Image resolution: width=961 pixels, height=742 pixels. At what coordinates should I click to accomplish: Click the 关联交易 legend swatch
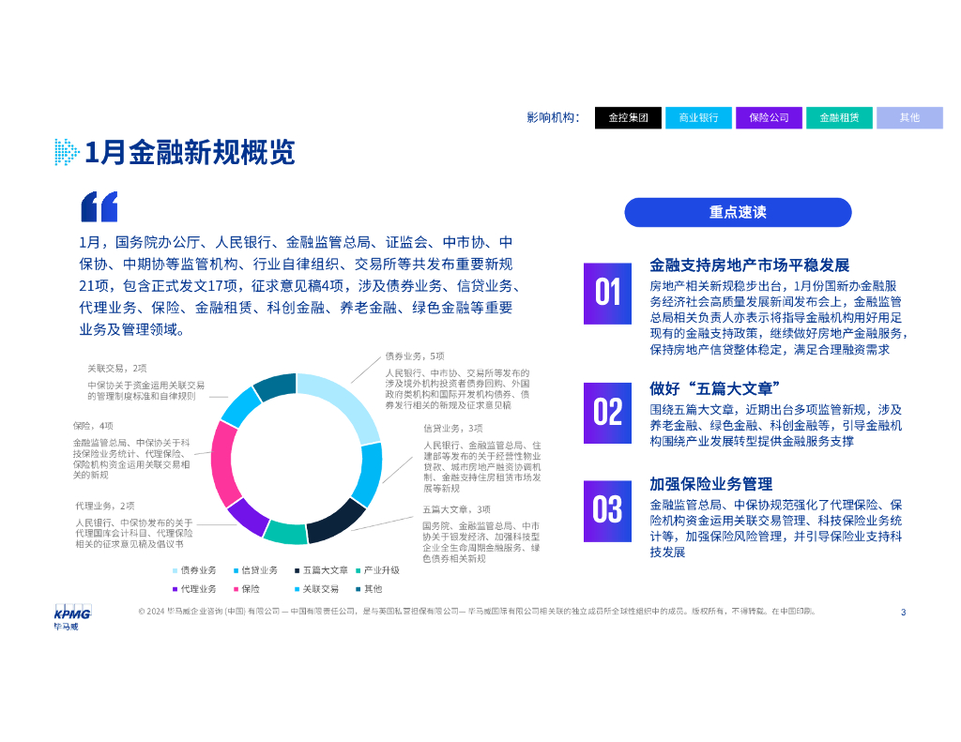297,589
